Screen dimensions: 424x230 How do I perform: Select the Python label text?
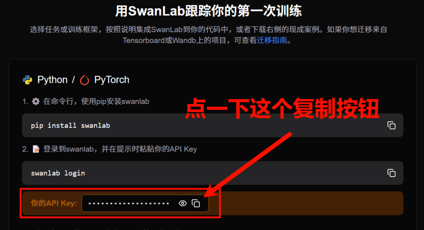coord(53,80)
